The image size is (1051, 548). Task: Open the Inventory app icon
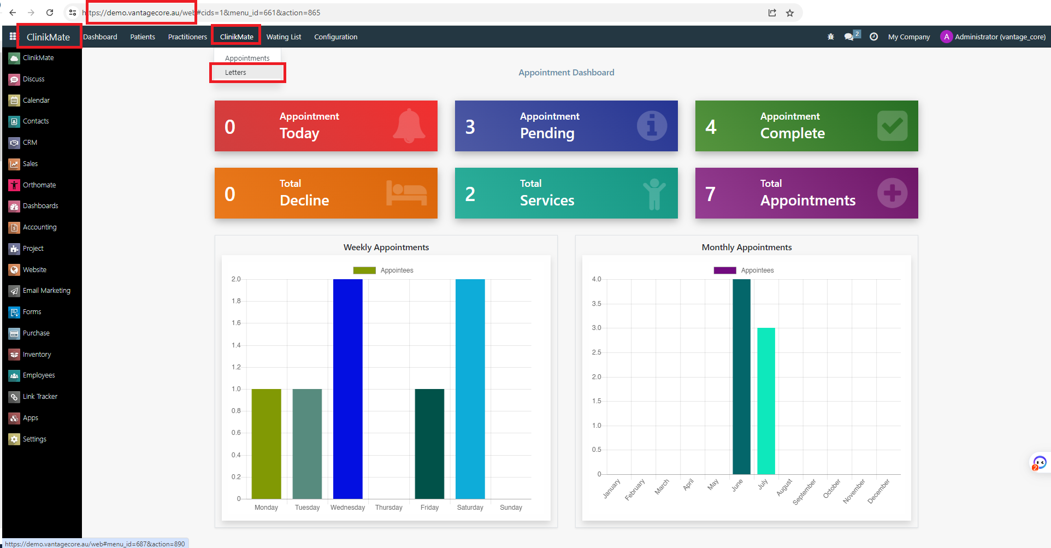tap(14, 355)
